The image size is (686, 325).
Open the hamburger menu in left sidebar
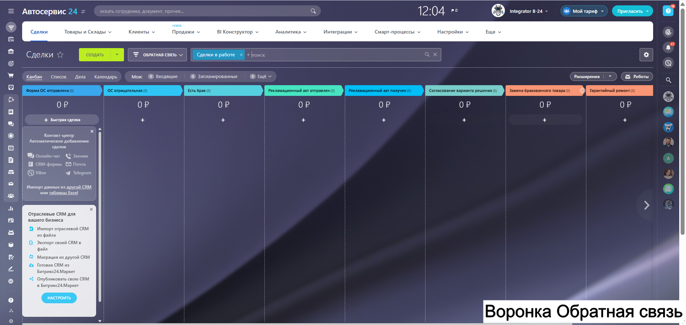11,11
